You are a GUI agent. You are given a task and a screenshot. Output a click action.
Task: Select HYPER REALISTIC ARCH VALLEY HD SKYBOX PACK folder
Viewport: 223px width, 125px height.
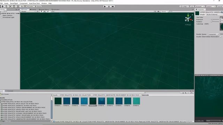coord(21,103)
